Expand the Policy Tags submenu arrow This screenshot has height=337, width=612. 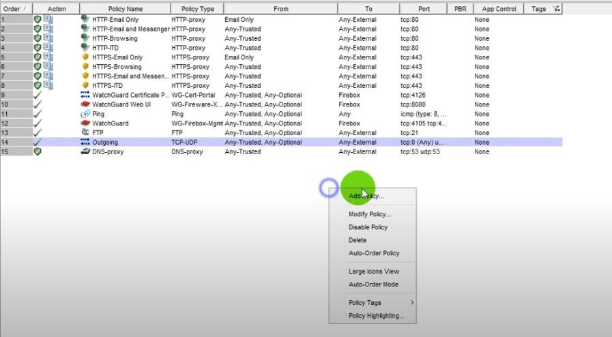[x=412, y=302]
